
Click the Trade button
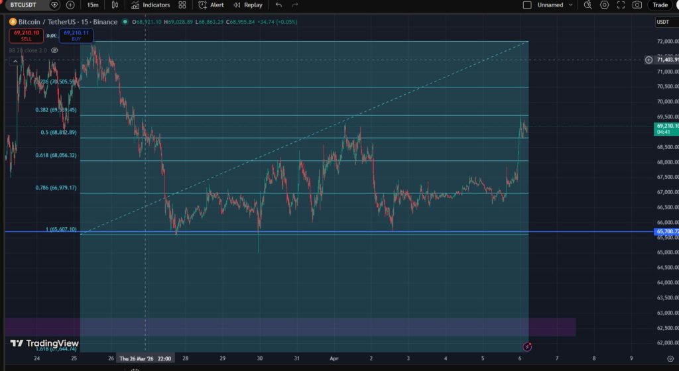click(x=660, y=5)
